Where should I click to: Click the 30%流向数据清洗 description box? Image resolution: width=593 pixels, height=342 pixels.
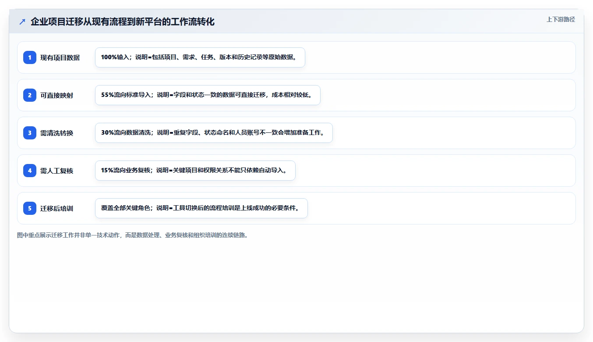click(214, 133)
